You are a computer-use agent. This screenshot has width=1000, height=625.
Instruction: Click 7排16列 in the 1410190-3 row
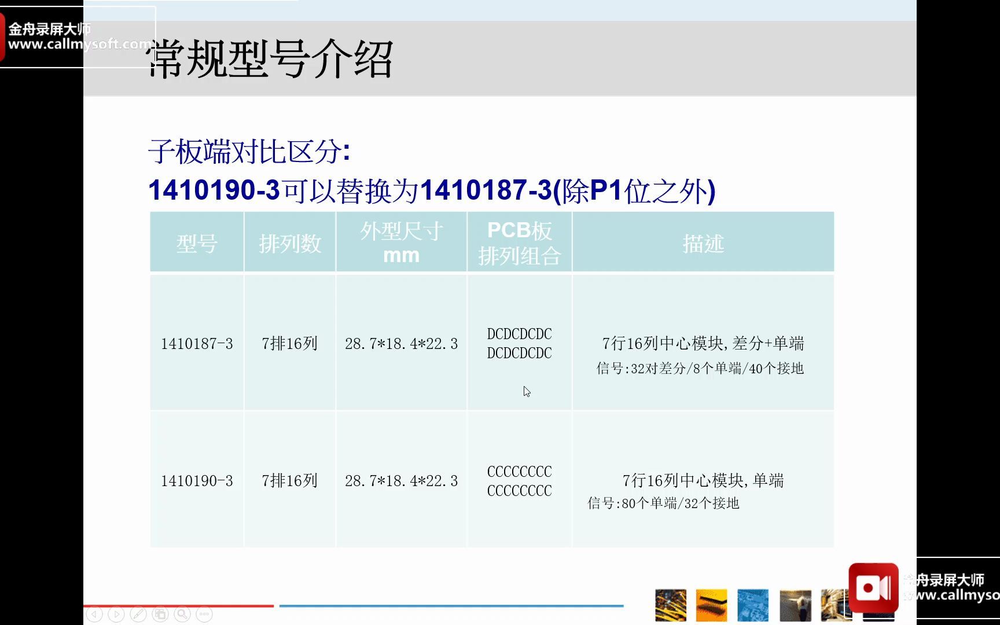tap(290, 481)
